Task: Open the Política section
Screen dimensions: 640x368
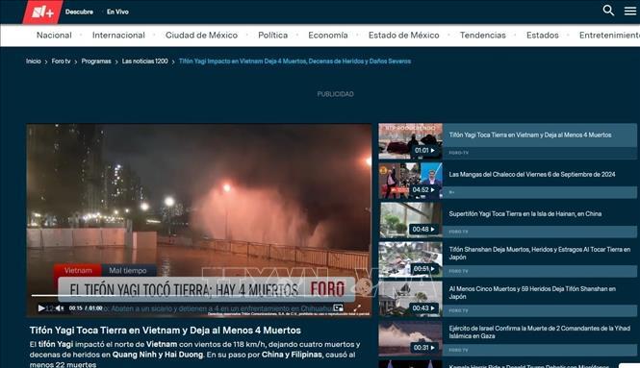Action: (272, 36)
